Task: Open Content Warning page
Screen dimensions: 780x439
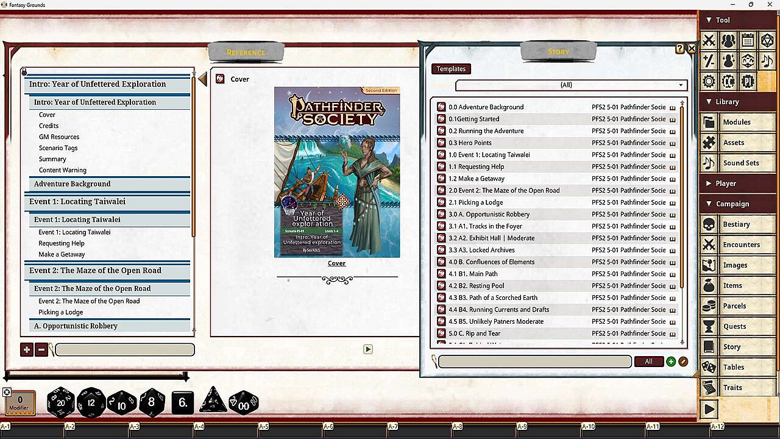Action: 63,170
